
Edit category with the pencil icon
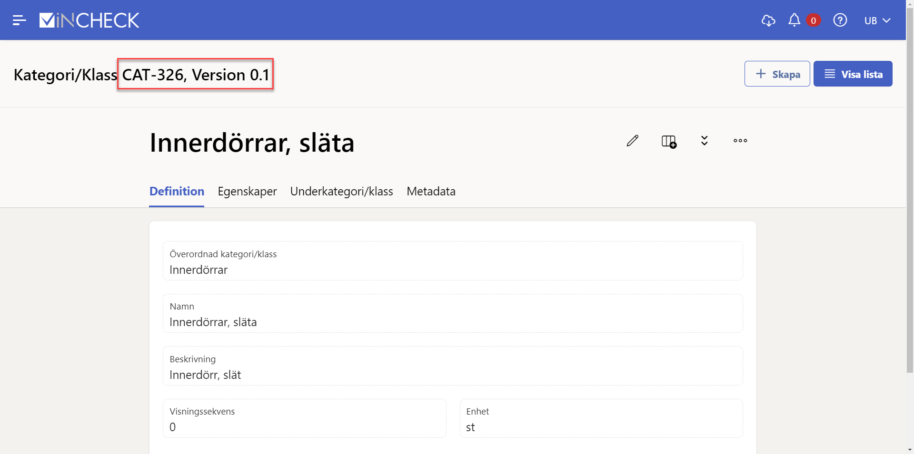pos(632,141)
